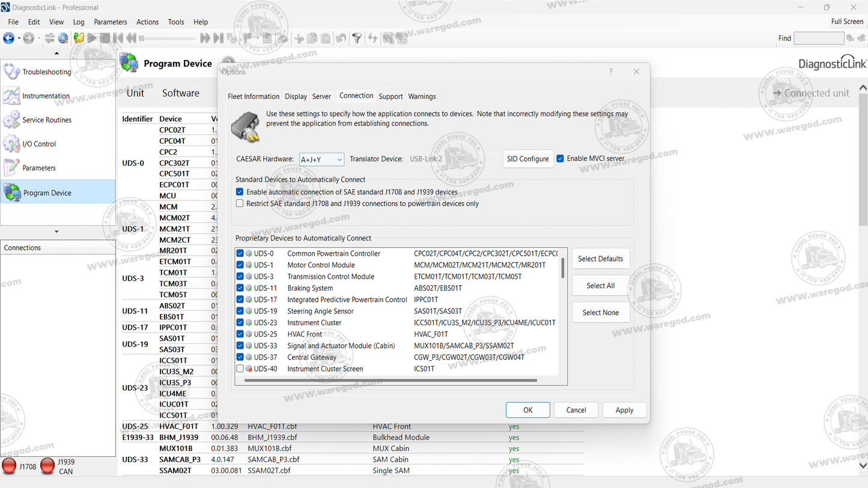Open the Forward button history dropdown arrow

pyautogui.click(x=38, y=38)
